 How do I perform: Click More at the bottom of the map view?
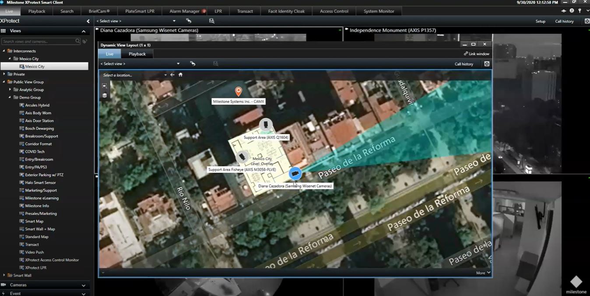click(480, 272)
